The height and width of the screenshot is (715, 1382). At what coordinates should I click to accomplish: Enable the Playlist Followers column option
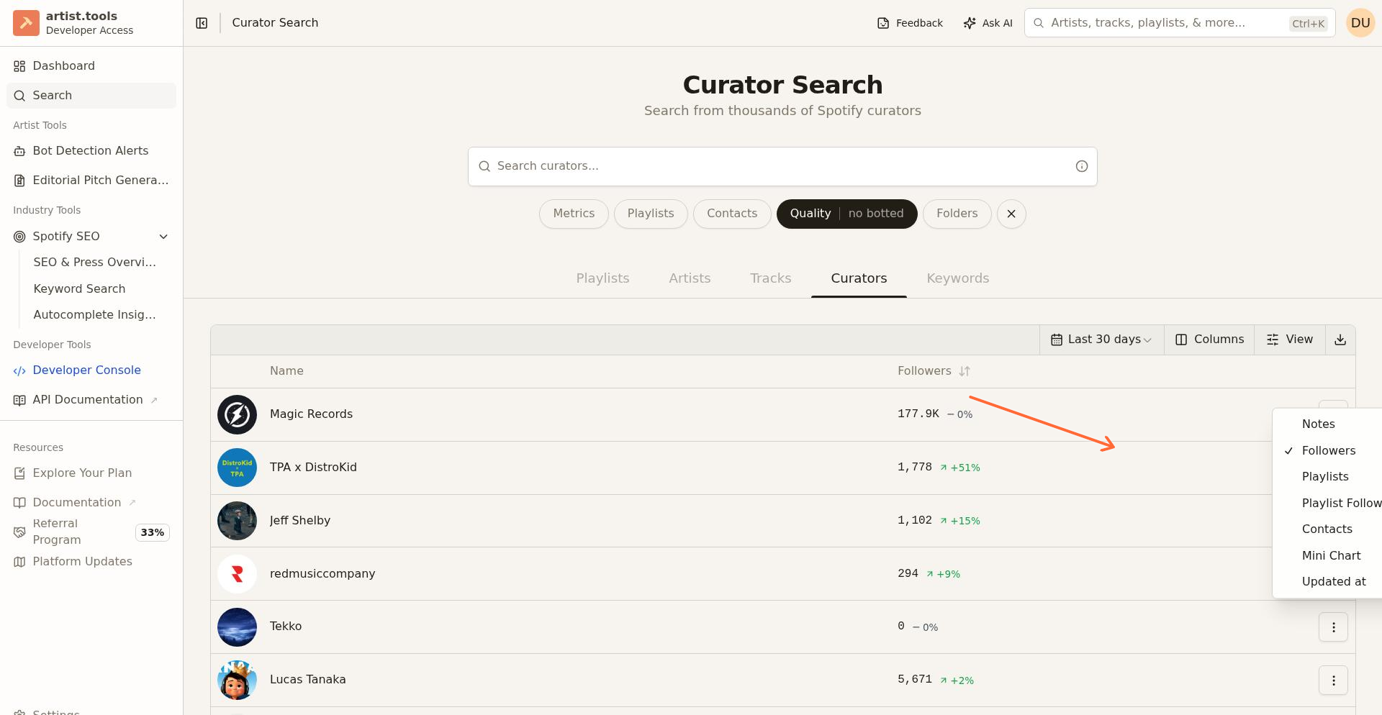(x=1329, y=504)
